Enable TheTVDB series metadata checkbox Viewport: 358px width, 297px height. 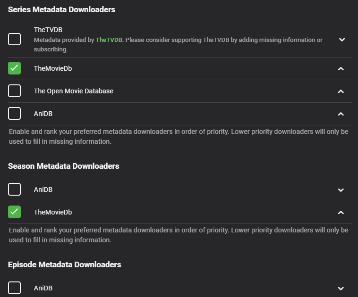pyautogui.click(x=15, y=39)
